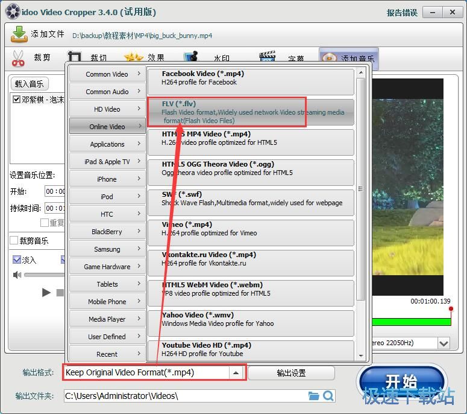Choose Yahoo Video (*.wmv) format

(251, 323)
